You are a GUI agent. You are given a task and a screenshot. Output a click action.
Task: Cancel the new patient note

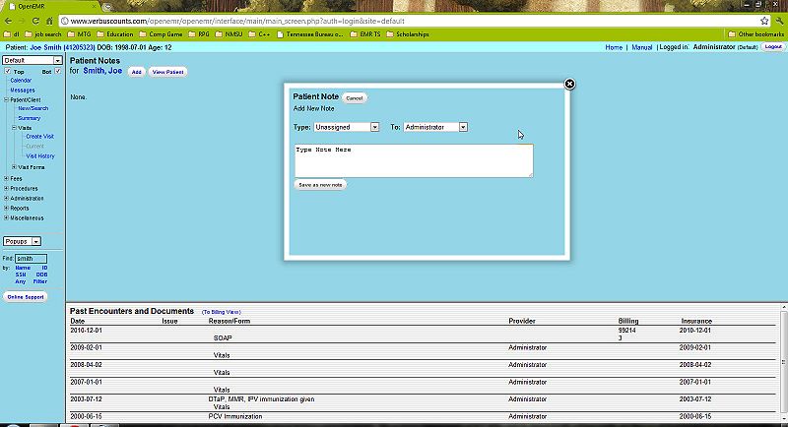click(x=355, y=97)
